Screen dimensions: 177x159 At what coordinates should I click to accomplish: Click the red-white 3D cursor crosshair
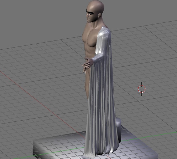coord(142,89)
